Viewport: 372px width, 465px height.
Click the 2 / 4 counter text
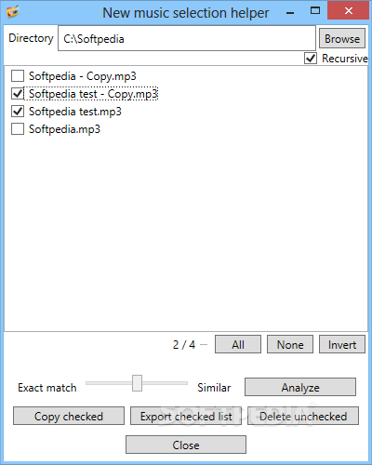tap(184, 344)
